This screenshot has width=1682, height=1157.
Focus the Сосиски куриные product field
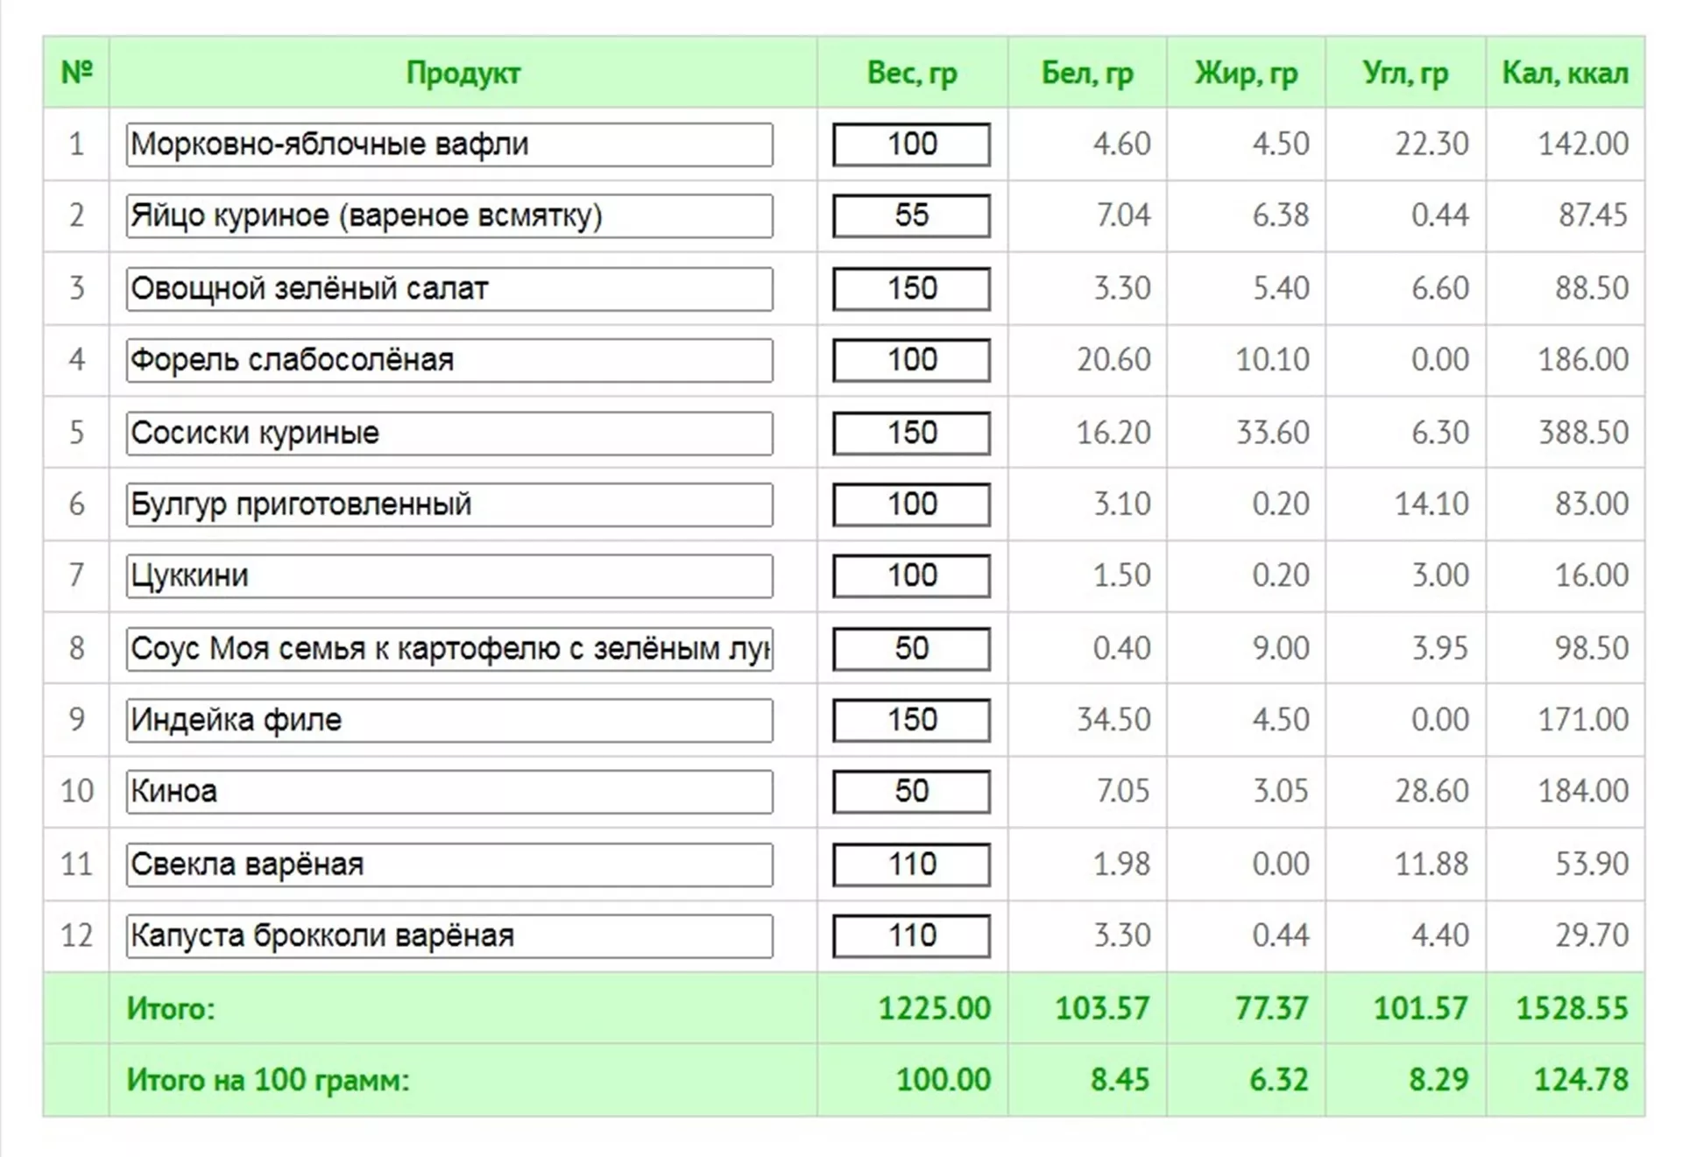[449, 433]
